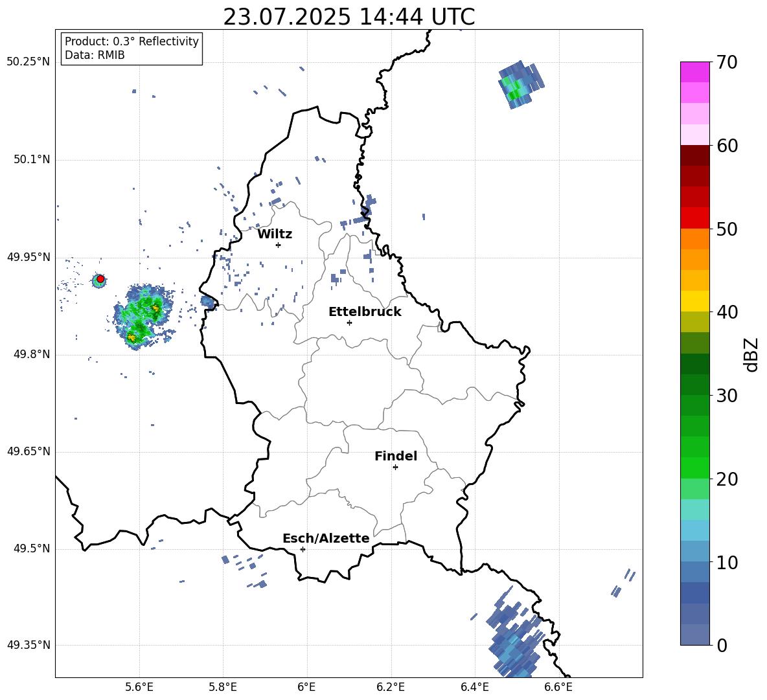Click the 49.35°N latitude label

pyautogui.click(x=29, y=645)
